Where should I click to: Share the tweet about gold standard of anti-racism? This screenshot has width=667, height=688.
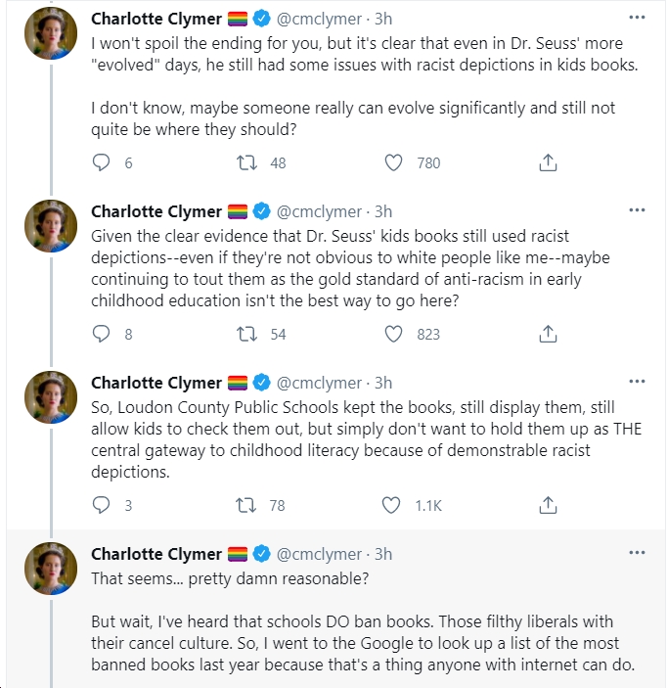click(x=548, y=334)
